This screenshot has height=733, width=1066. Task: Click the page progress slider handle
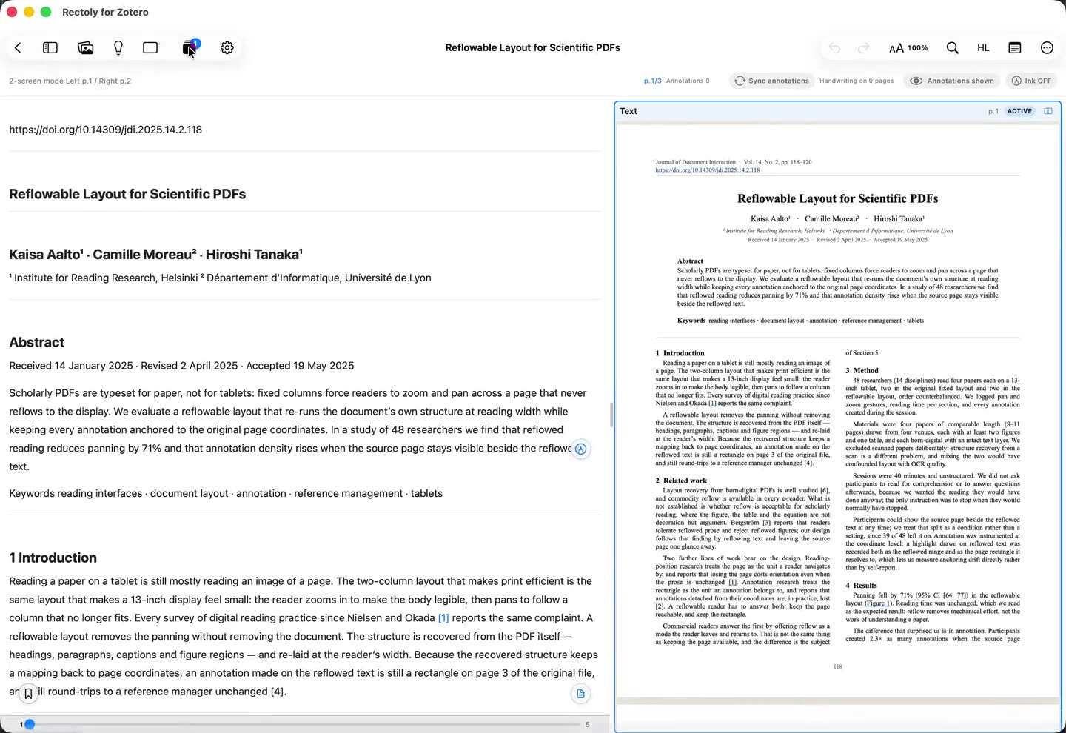click(30, 724)
